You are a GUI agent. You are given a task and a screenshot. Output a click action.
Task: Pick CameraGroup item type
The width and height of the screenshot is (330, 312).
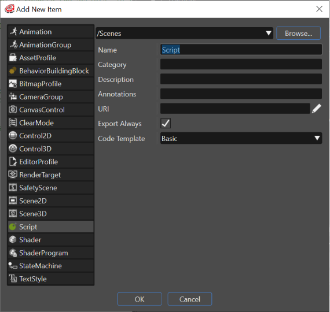(x=51, y=96)
